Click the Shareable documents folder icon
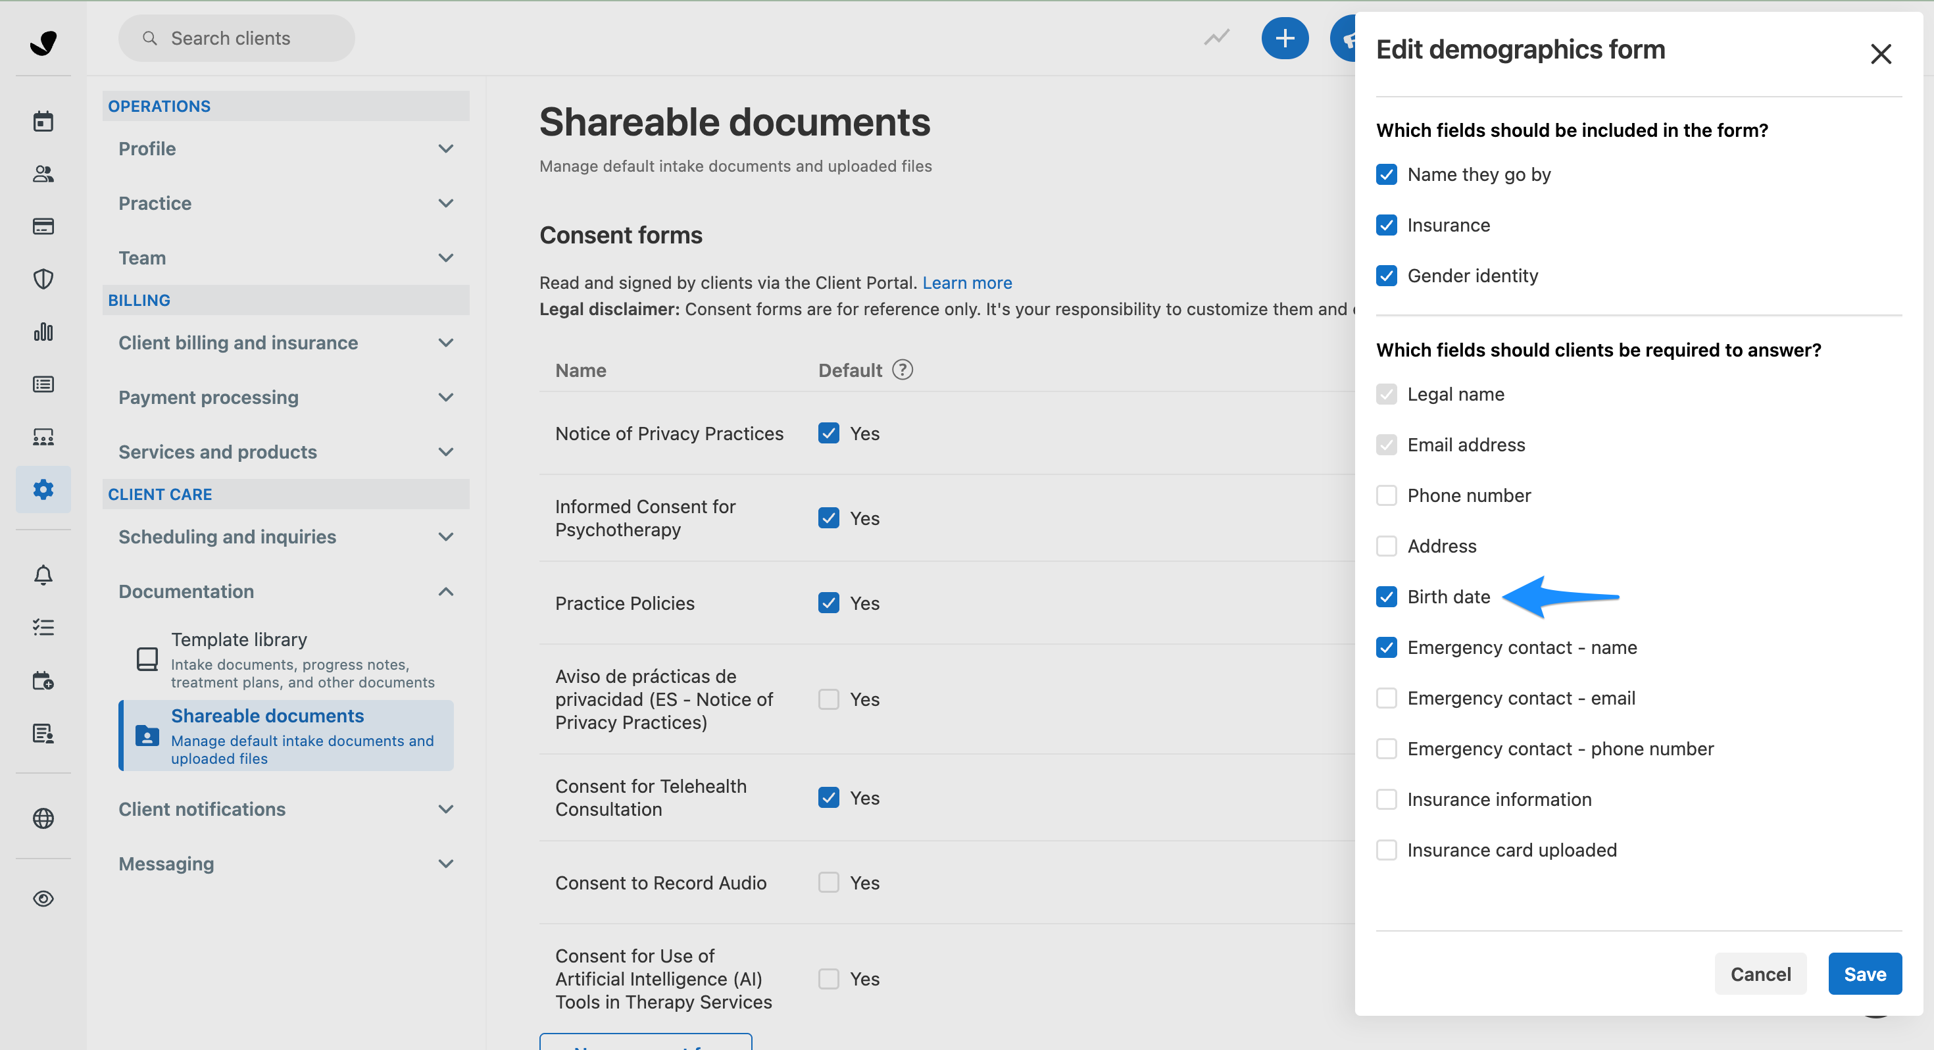 pos(147,735)
